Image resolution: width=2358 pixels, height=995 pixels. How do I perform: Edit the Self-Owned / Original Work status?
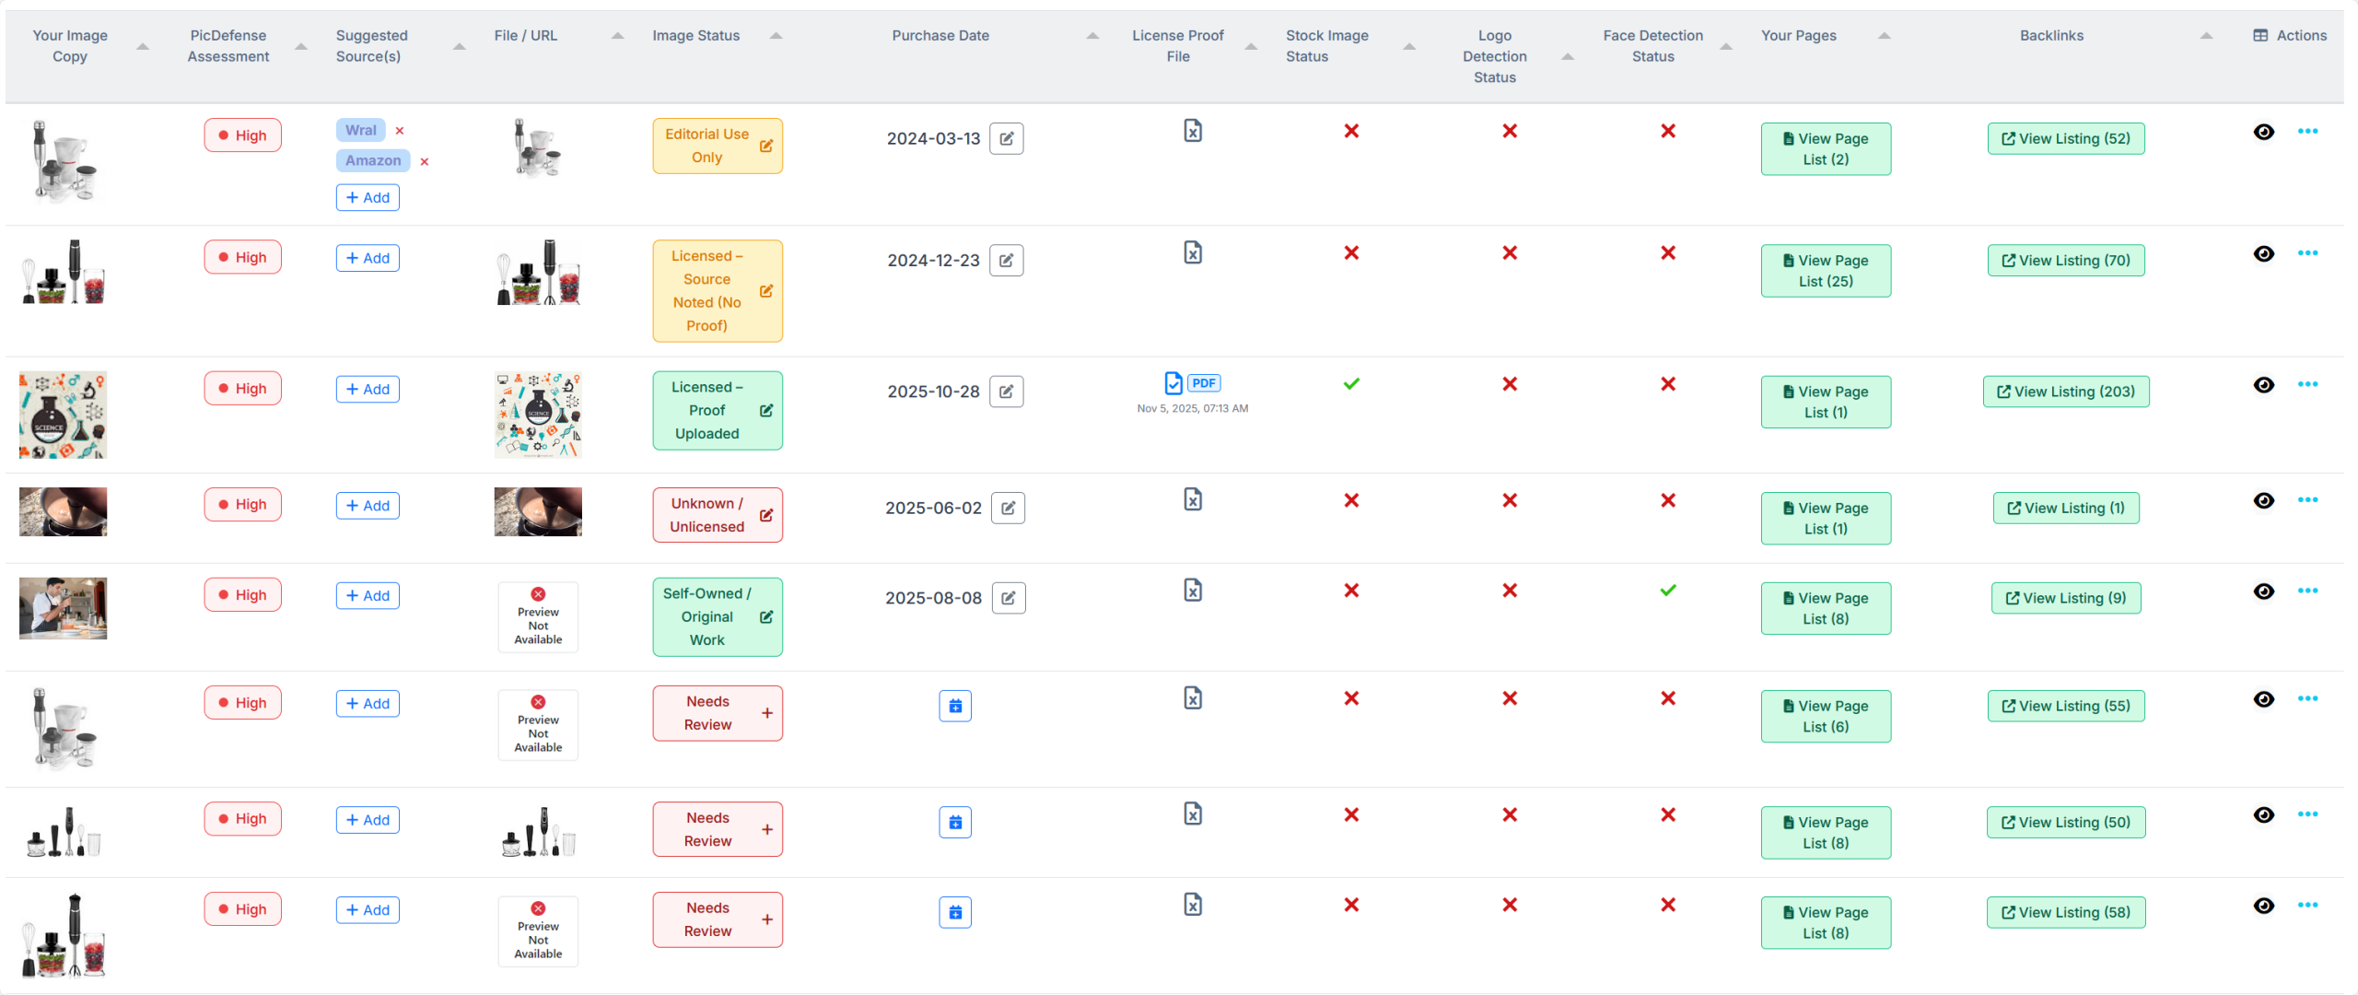[767, 616]
